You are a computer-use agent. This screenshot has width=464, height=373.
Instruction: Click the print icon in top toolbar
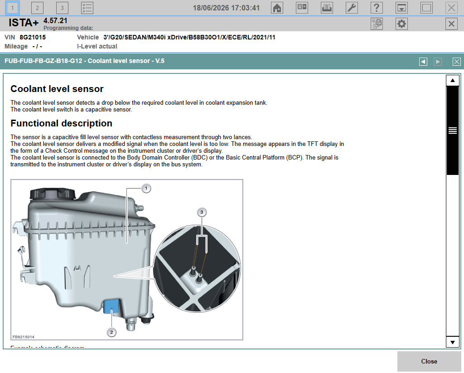(x=327, y=8)
